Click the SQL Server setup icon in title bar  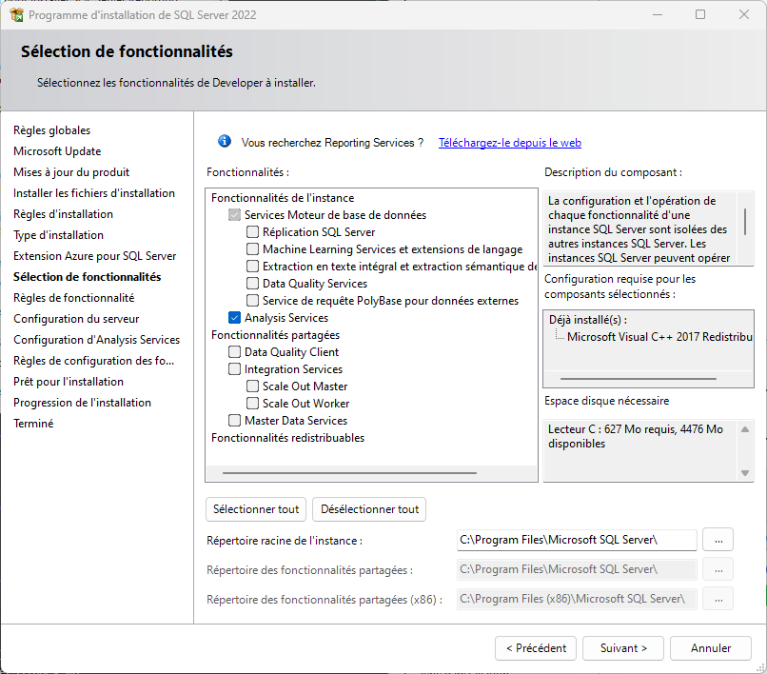click(x=16, y=14)
